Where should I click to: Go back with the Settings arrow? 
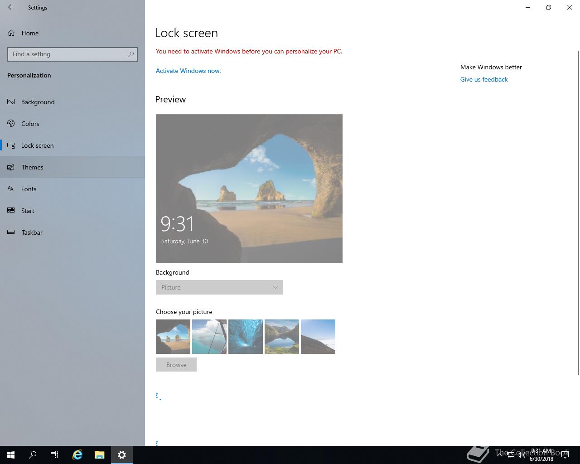pos(11,7)
